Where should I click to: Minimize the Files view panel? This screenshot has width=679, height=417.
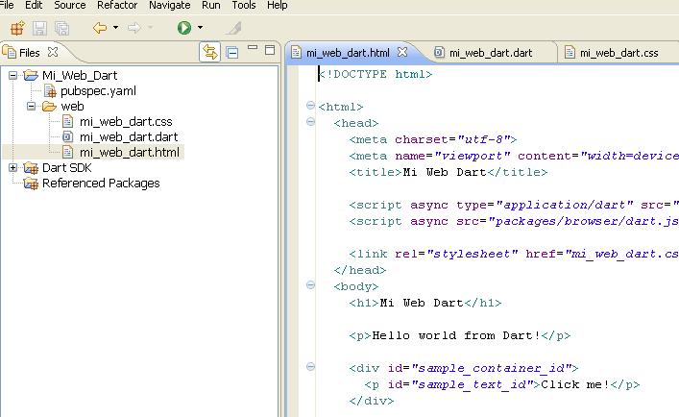click(253, 48)
